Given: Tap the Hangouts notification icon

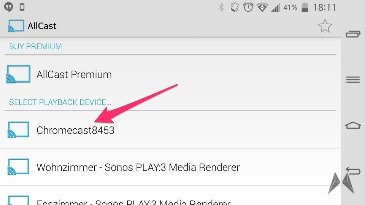Looking at the screenshot, I should pos(9,7).
